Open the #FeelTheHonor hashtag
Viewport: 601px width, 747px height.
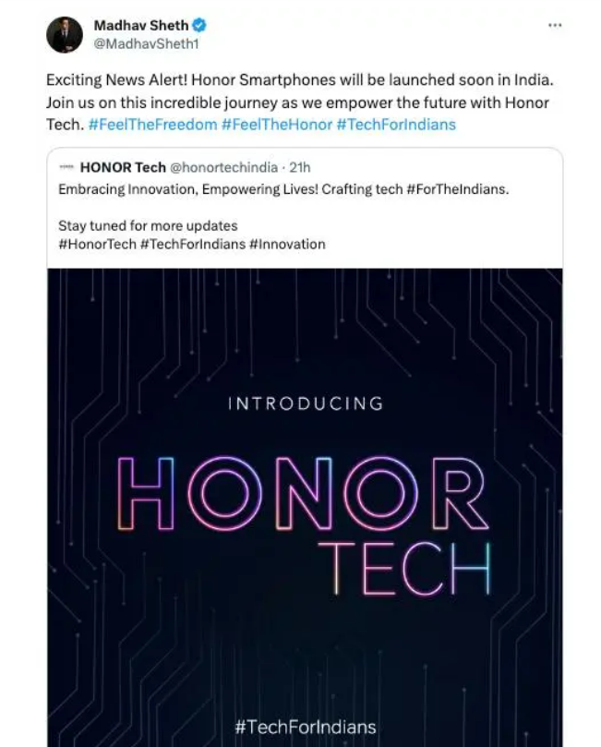pyautogui.click(x=277, y=123)
